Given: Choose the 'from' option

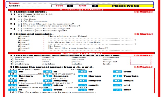Looking at the screenshot, I should (x=58, y=90).
